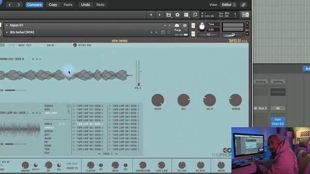Toggle the VEL small knob
This screenshot has width=310, height=174.
pos(59,165)
